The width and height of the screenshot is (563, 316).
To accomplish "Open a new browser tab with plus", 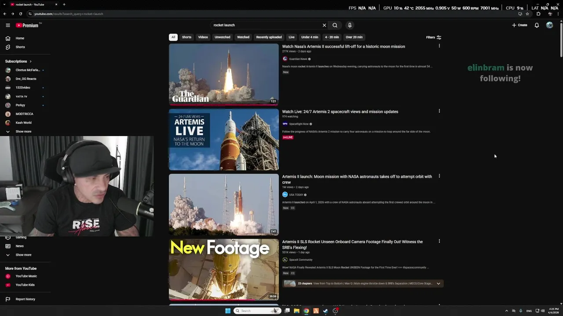I will coord(64,4).
